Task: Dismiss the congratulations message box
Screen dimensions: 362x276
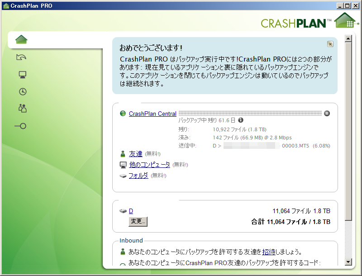Action: (330, 44)
